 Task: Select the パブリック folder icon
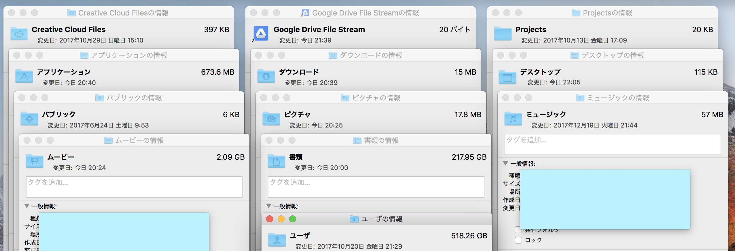coord(29,119)
